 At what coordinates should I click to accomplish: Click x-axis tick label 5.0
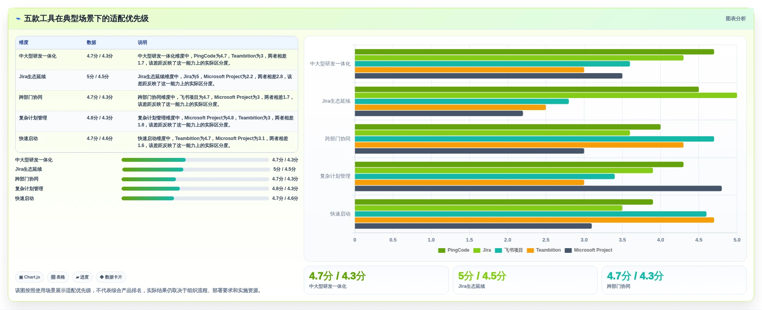[x=737, y=240]
